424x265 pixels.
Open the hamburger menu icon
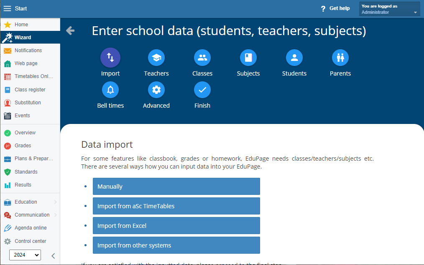7,9
